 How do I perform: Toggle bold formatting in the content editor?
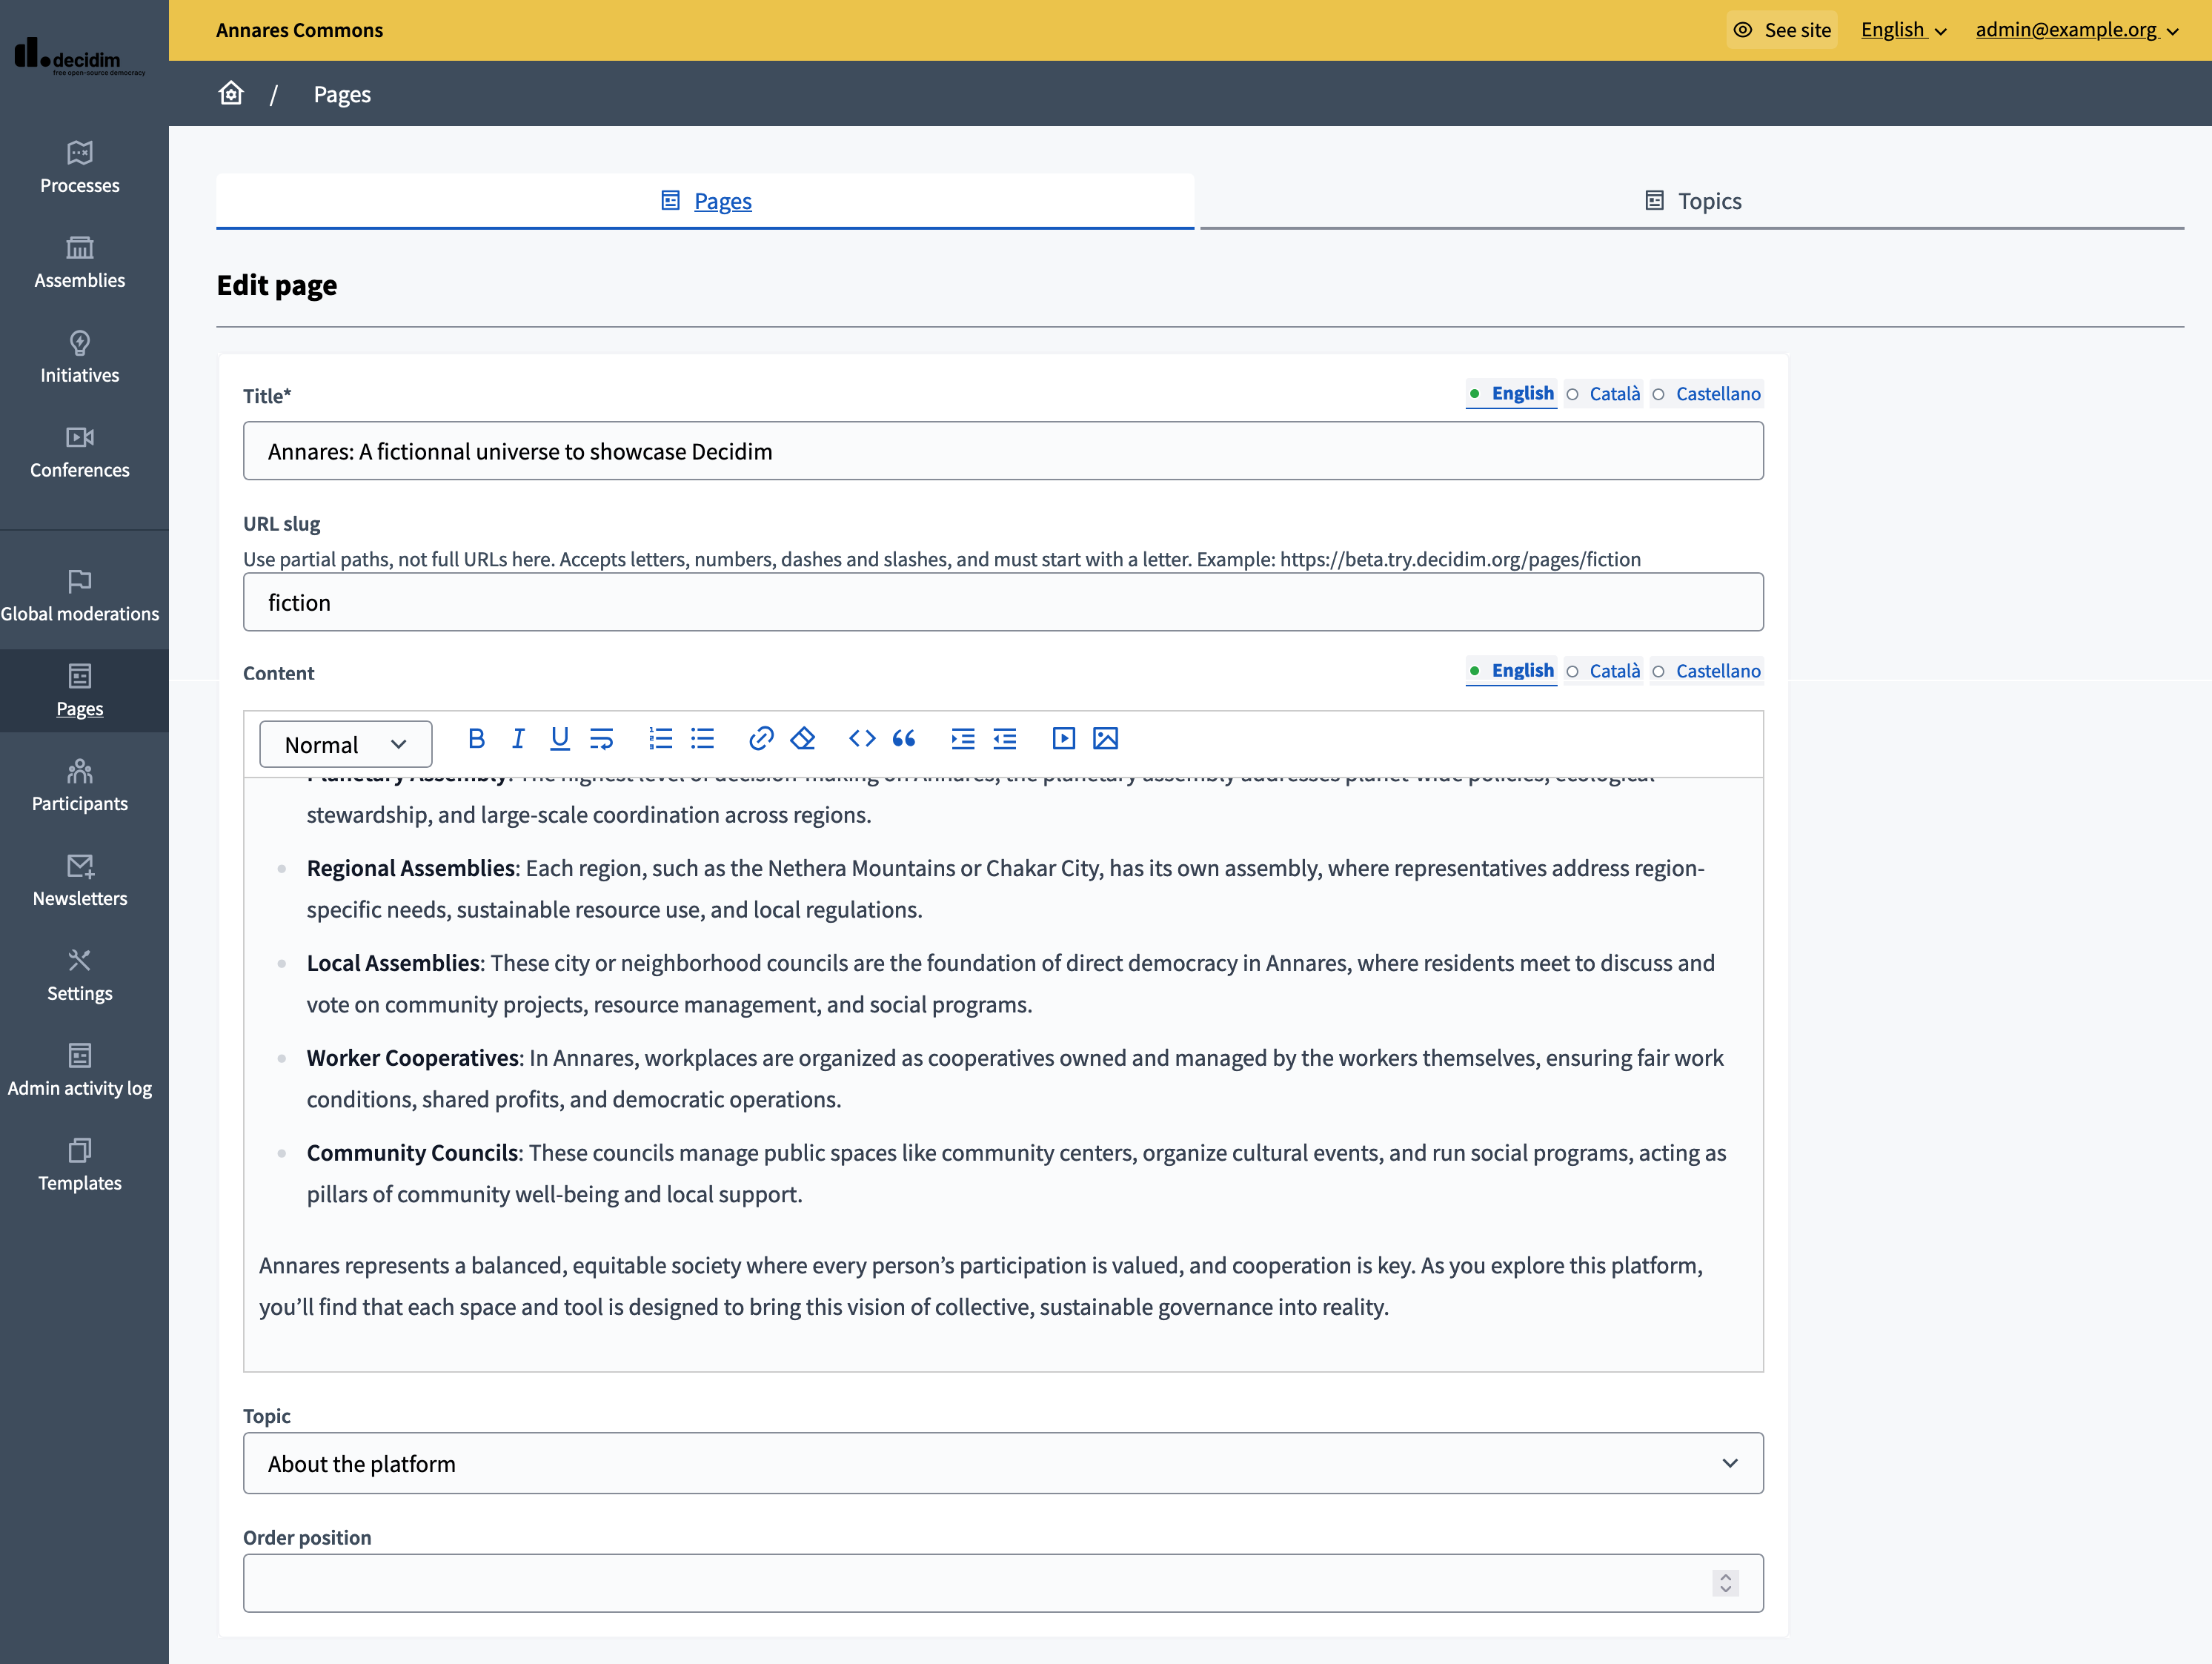[477, 738]
